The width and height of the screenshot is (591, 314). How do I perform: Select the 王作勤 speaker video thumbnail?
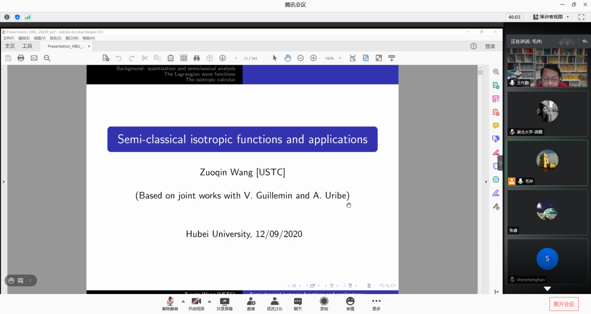pyautogui.click(x=547, y=68)
